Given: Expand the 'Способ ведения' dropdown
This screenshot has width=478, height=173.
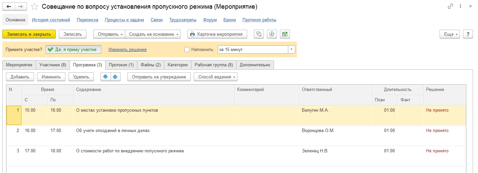Looking at the screenshot, I should point(215,77).
